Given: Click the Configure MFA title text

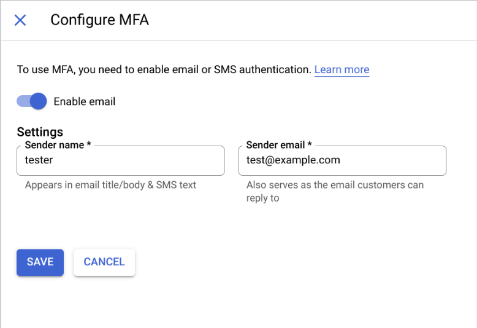Looking at the screenshot, I should point(99,20).
